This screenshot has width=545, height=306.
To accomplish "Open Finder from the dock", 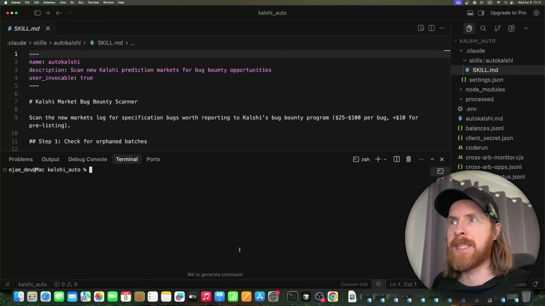I will (x=19, y=297).
